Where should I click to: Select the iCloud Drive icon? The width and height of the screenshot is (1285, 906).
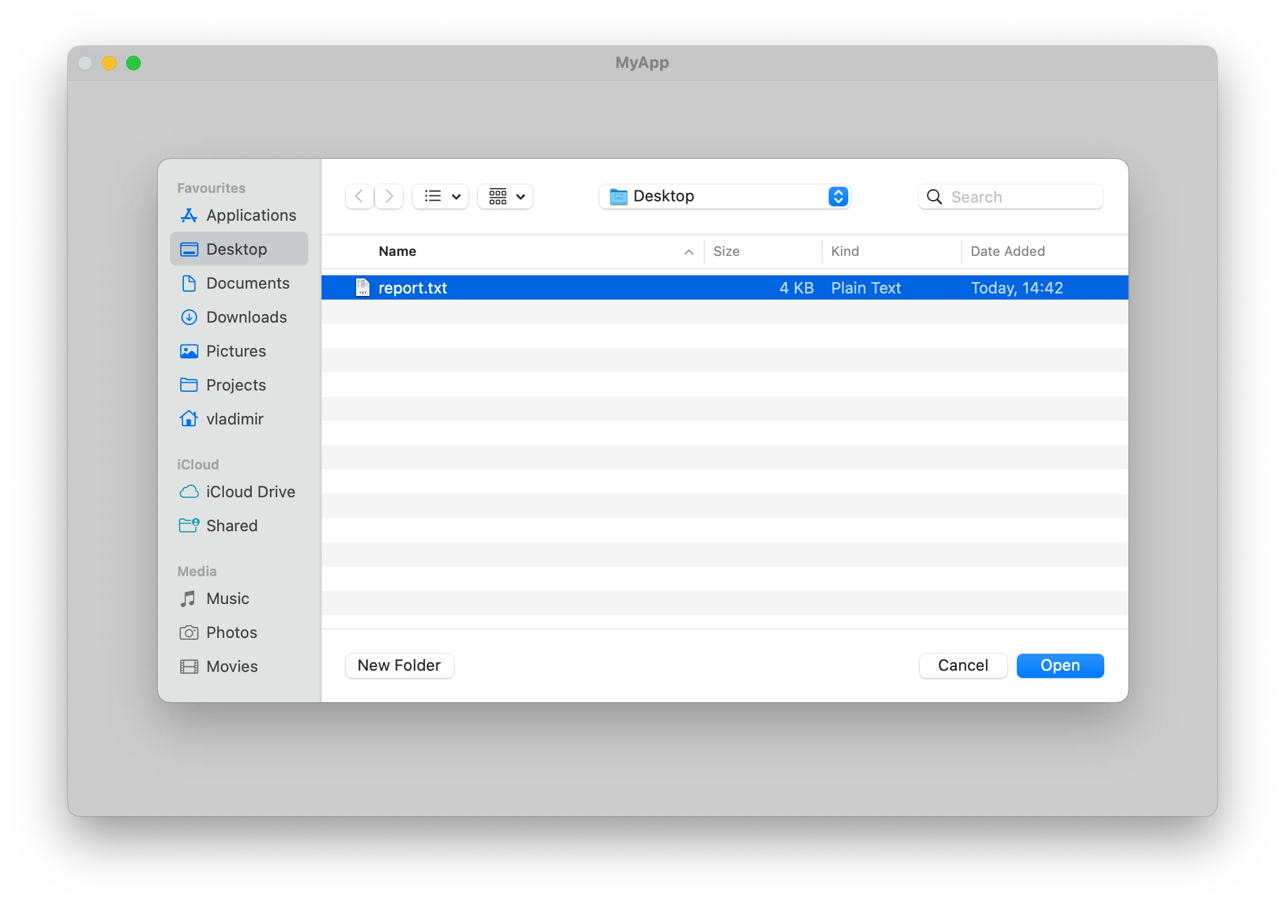[188, 490]
